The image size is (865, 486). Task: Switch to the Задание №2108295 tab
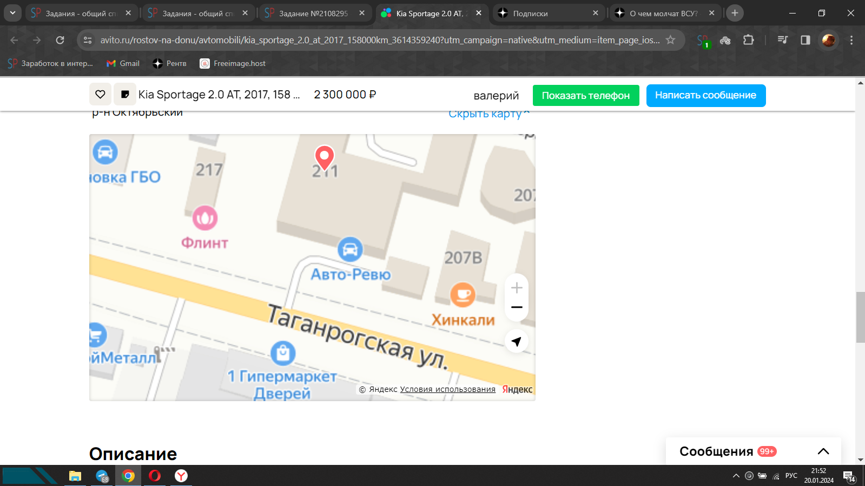pos(315,13)
